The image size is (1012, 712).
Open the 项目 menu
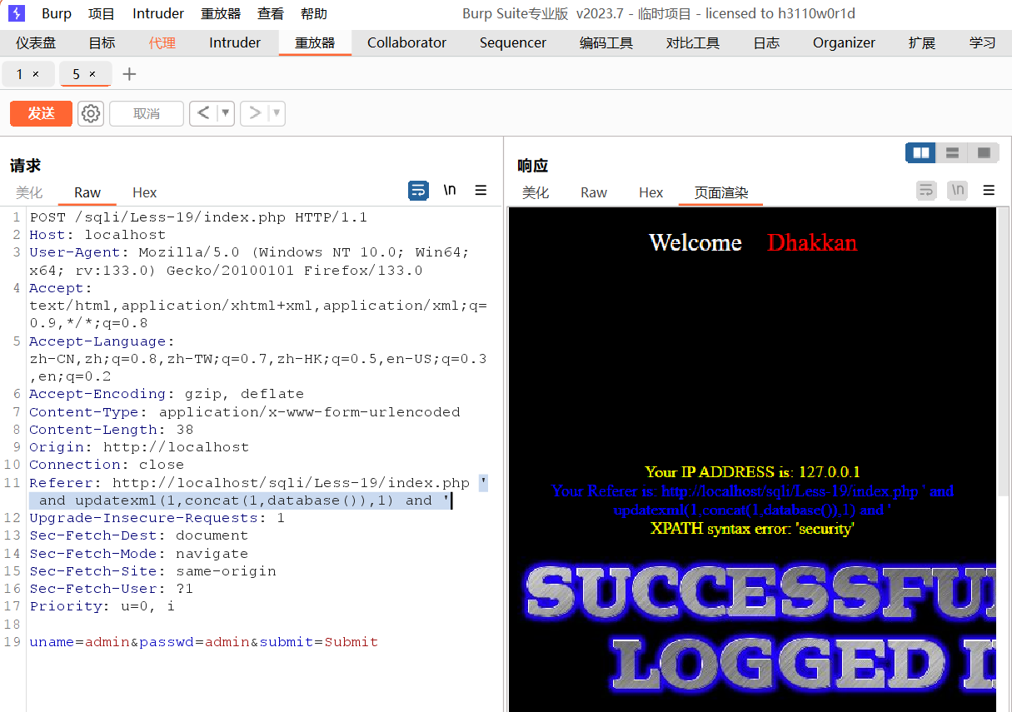click(x=102, y=13)
